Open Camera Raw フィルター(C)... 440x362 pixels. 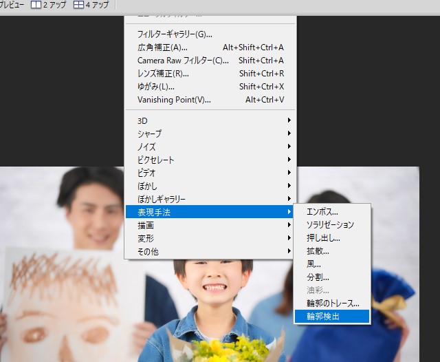tap(210, 61)
